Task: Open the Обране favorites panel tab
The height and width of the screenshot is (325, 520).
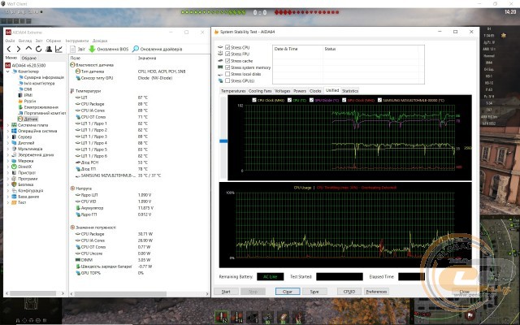Action: click(29, 58)
